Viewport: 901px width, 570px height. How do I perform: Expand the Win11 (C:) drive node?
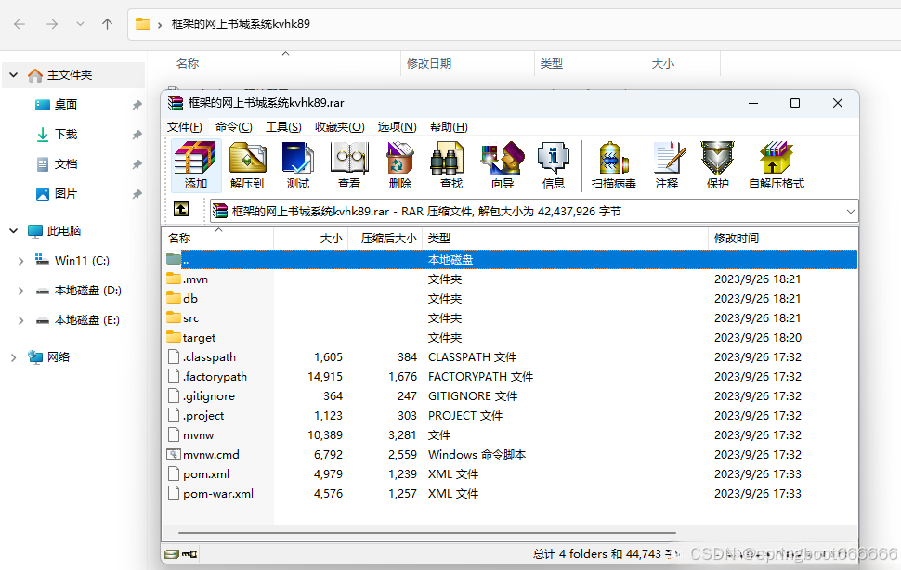(20, 261)
